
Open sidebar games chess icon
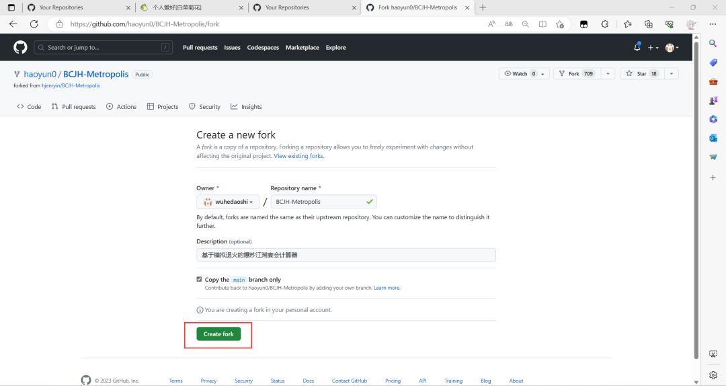point(713,100)
